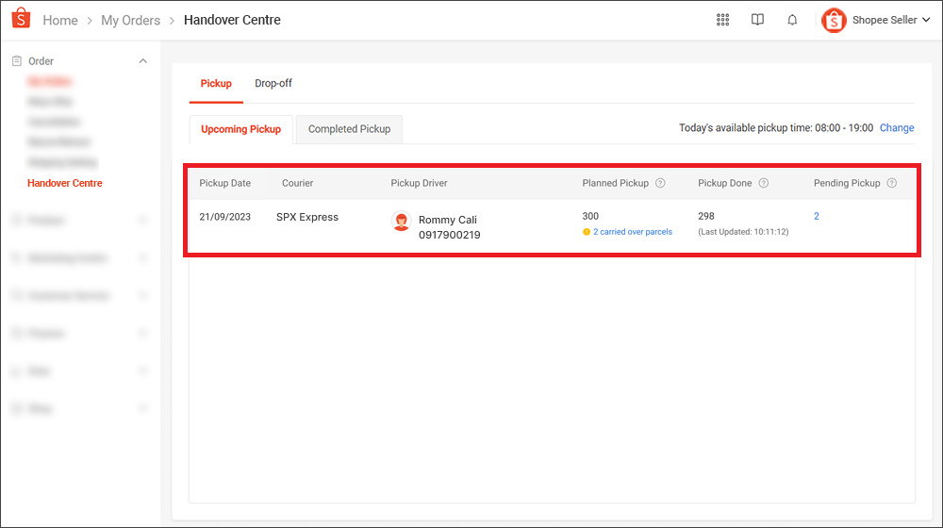Open the pending pickup count 2
This screenshot has height=528, width=943.
[816, 216]
